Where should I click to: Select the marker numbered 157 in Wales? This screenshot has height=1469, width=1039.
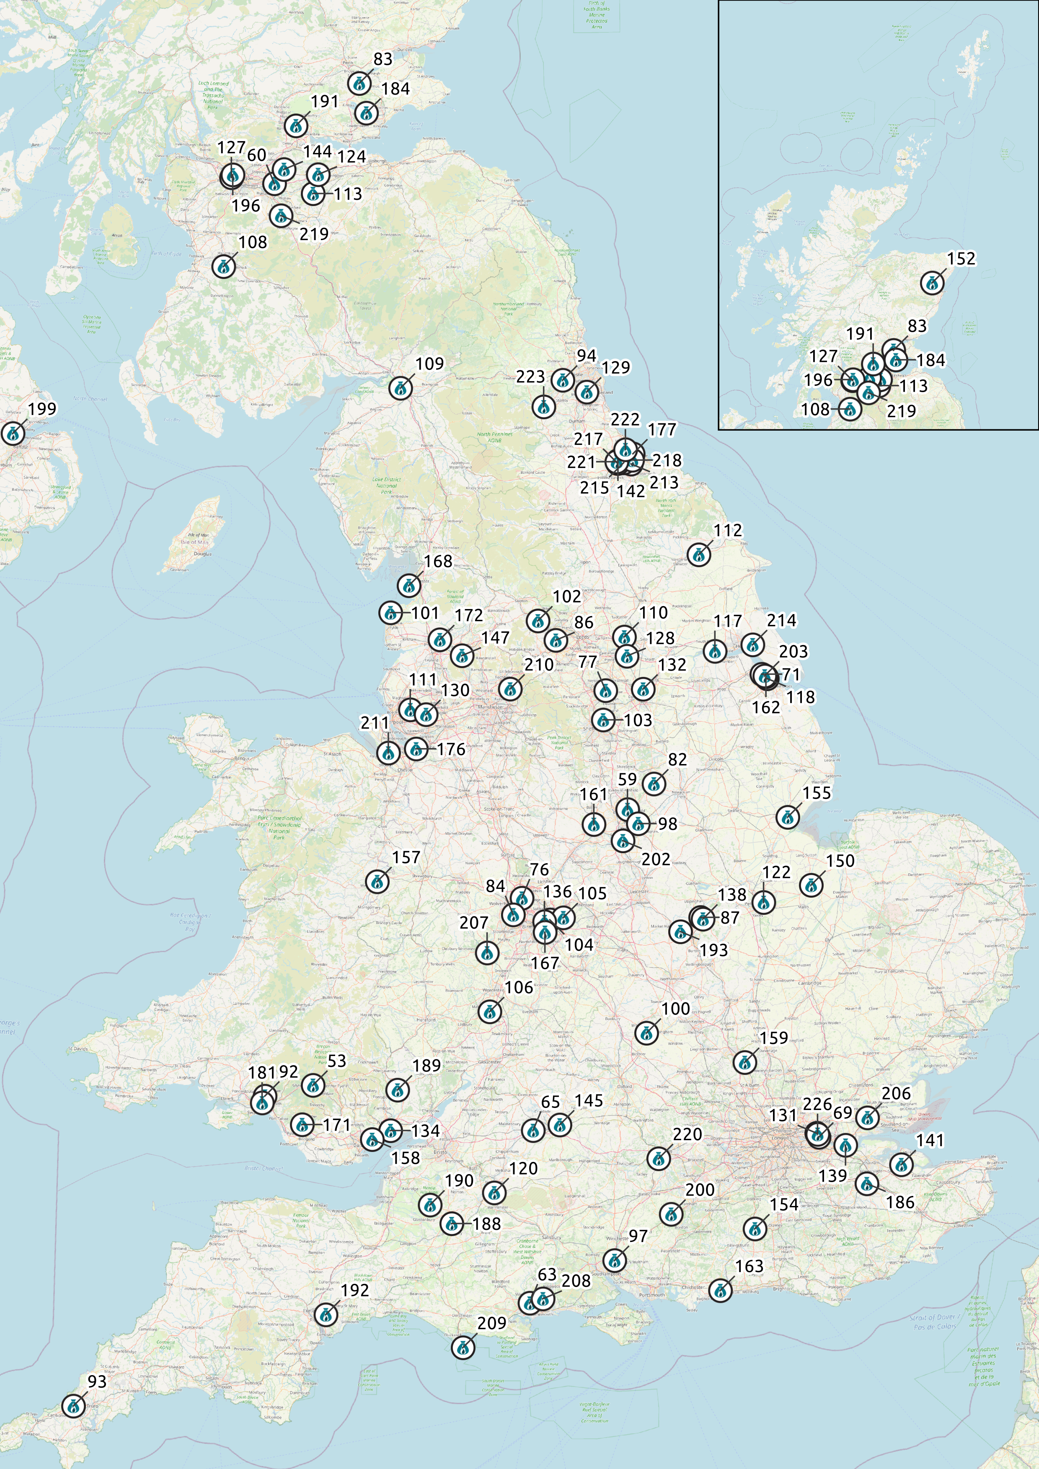pos(377,881)
